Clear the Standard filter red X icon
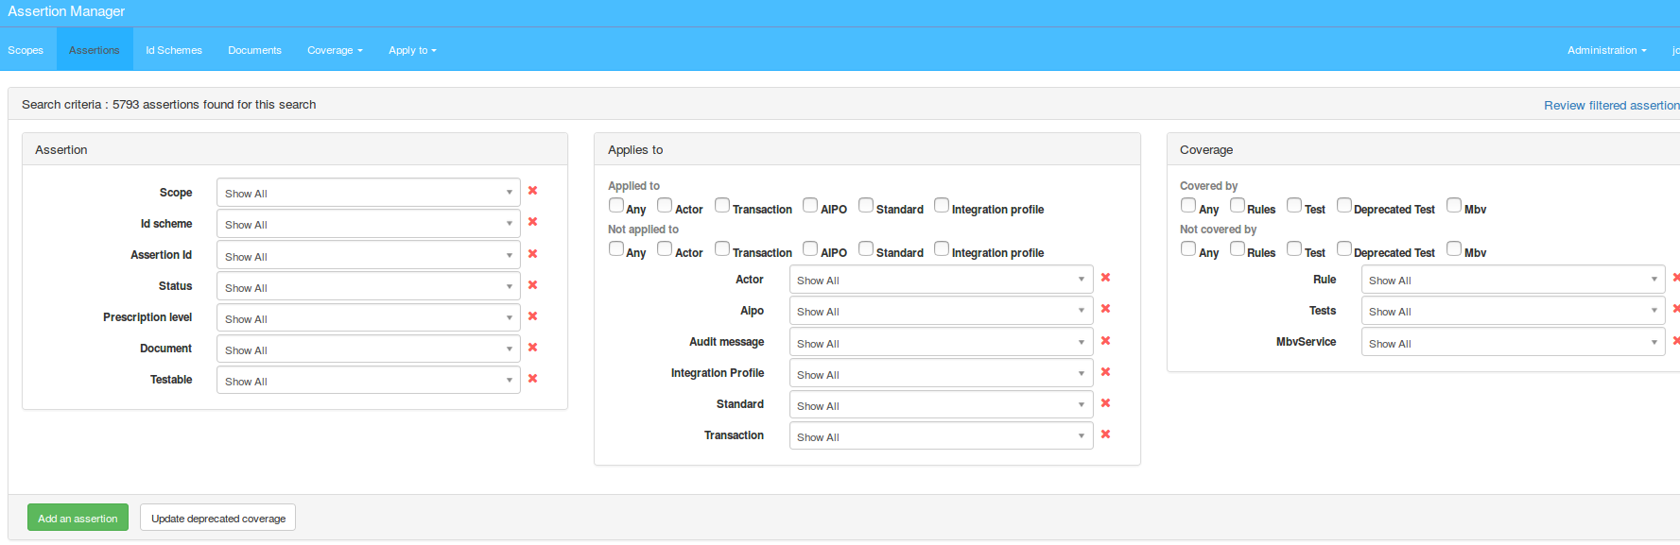Image resolution: width=1680 pixels, height=545 pixels. [x=1105, y=403]
